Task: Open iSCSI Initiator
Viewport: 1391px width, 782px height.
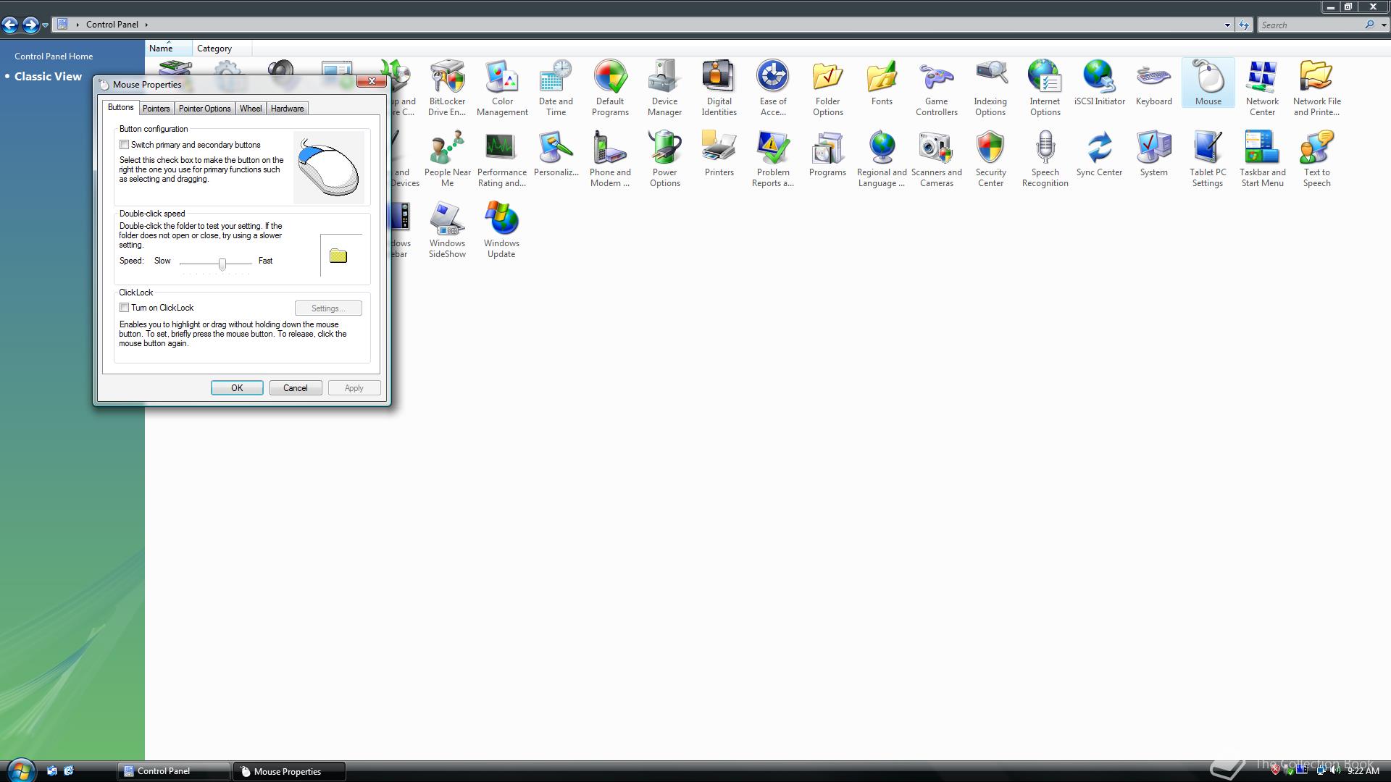Action: coord(1099,83)
